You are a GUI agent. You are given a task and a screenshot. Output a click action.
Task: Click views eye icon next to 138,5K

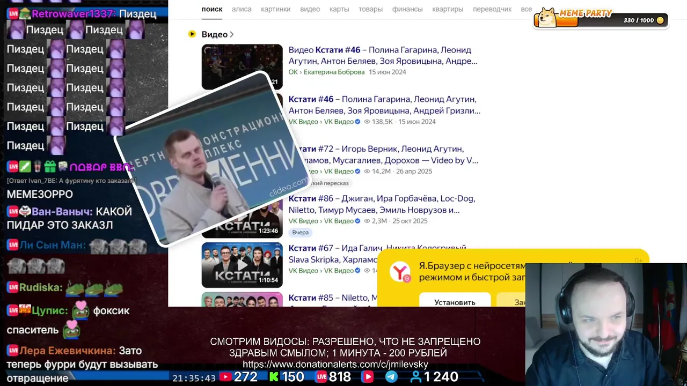tap(367, 122)
